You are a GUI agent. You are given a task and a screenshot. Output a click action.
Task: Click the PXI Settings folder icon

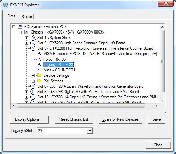(x=39, y=81)
